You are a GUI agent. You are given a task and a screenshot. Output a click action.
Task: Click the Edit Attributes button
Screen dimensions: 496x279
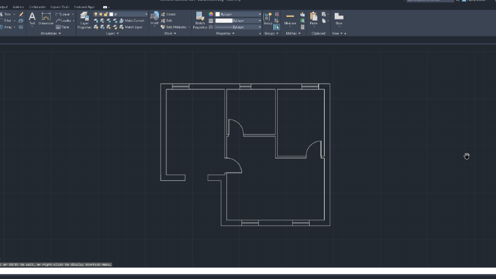(x=174, y=27)
